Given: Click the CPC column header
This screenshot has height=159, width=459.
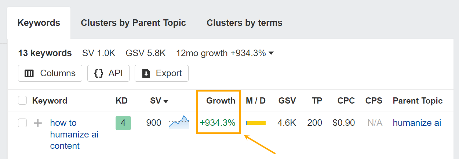Looking at the screenshot, I should point(346,101).
